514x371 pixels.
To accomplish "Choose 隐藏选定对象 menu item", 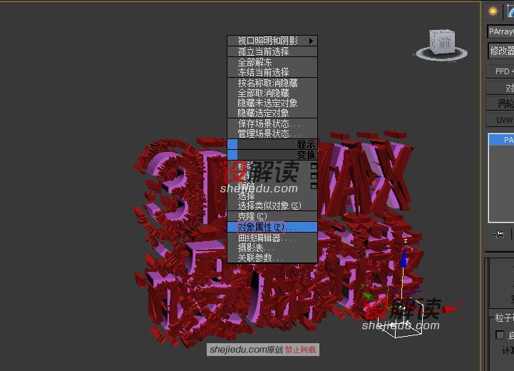I will (272, 113).
